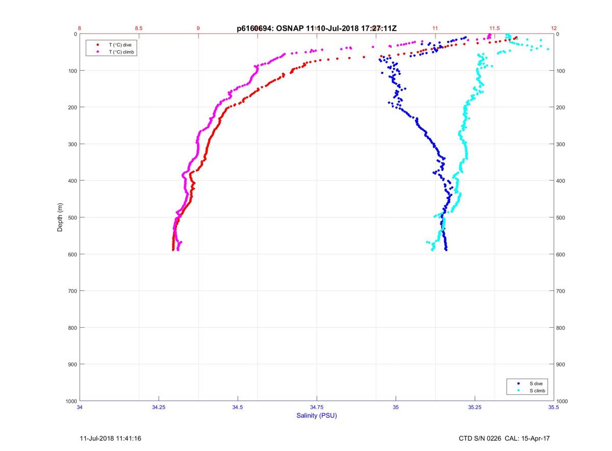Click the '34.75' salinity axis tick label
The image size is (612, 451).
click(x=317, y=407)
